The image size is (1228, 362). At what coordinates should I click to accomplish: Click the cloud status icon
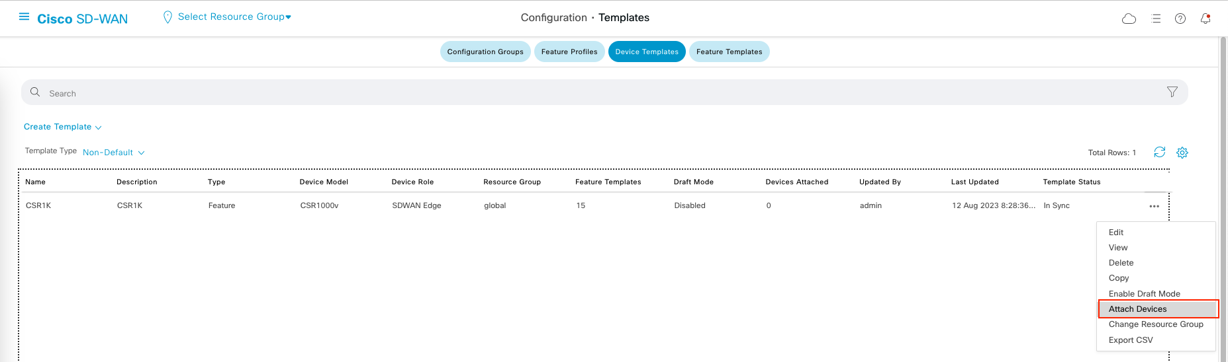pos(1129,18)
